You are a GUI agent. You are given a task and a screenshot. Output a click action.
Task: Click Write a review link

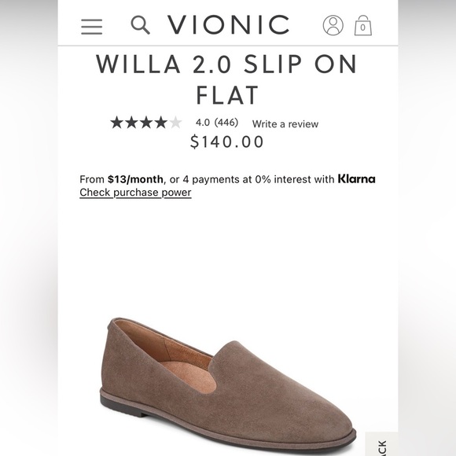coord(285,124)
